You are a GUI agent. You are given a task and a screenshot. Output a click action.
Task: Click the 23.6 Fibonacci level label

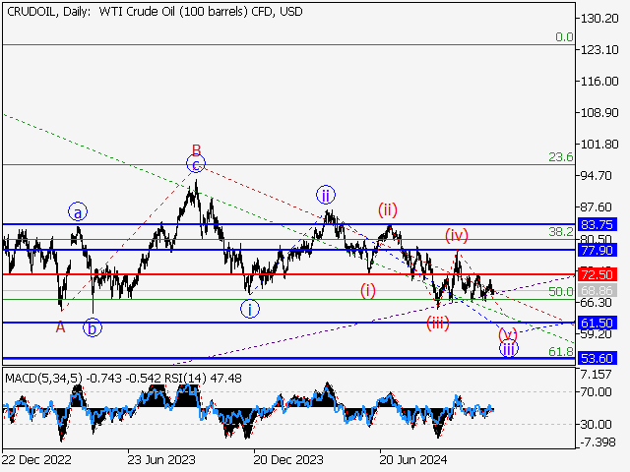pyautogui.click(x=561, y=157)
